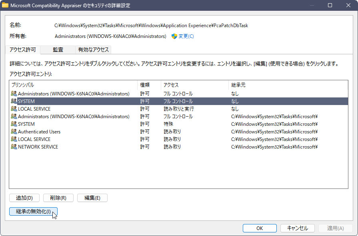This screenshot has height=236, width=358.
Task: Click user icon of highlighted SYSTEM row
Action: [x=14, y=101]
